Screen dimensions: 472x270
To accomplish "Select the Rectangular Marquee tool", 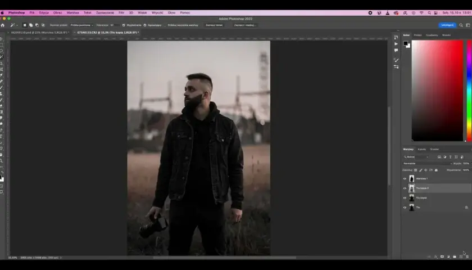I will pos(2,44).
